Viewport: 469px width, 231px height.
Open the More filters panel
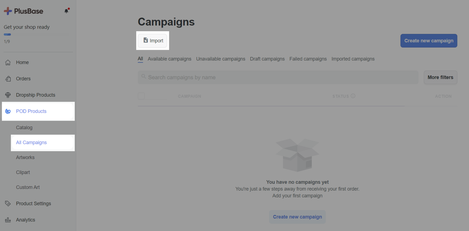440,77
